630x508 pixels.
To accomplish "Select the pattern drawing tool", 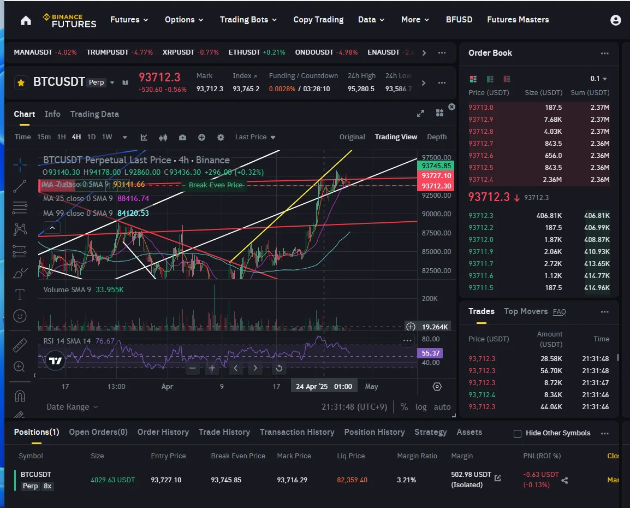I will [20, 229].
